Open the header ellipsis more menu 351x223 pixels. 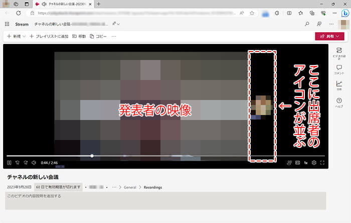(x=331, y=24)
